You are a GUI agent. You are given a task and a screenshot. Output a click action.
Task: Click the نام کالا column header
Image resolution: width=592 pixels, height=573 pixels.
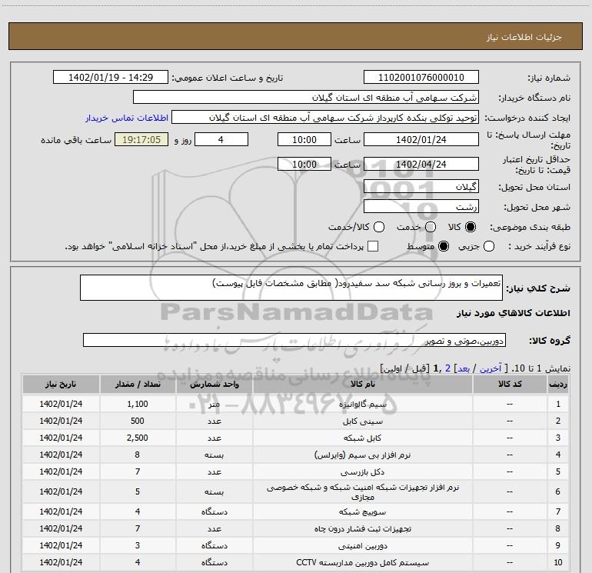(362, 385)
